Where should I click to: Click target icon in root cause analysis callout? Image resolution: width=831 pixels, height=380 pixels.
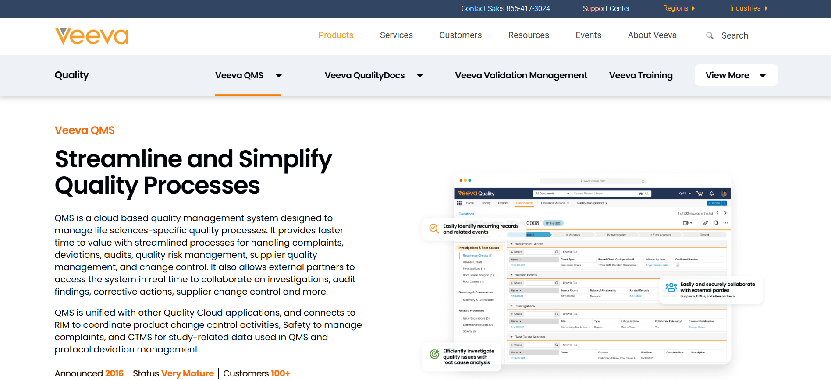[434, 354]
